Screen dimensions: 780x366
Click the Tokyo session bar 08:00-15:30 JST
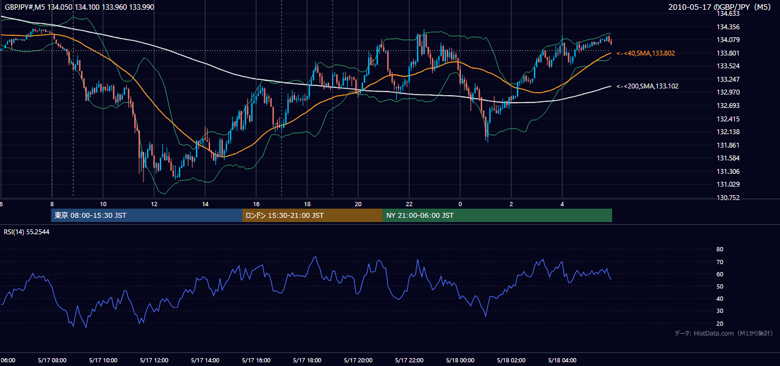(147, 215)
